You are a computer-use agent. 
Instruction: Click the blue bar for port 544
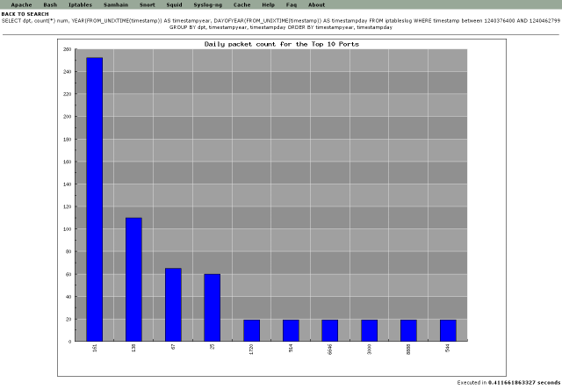tap(448, 330)
